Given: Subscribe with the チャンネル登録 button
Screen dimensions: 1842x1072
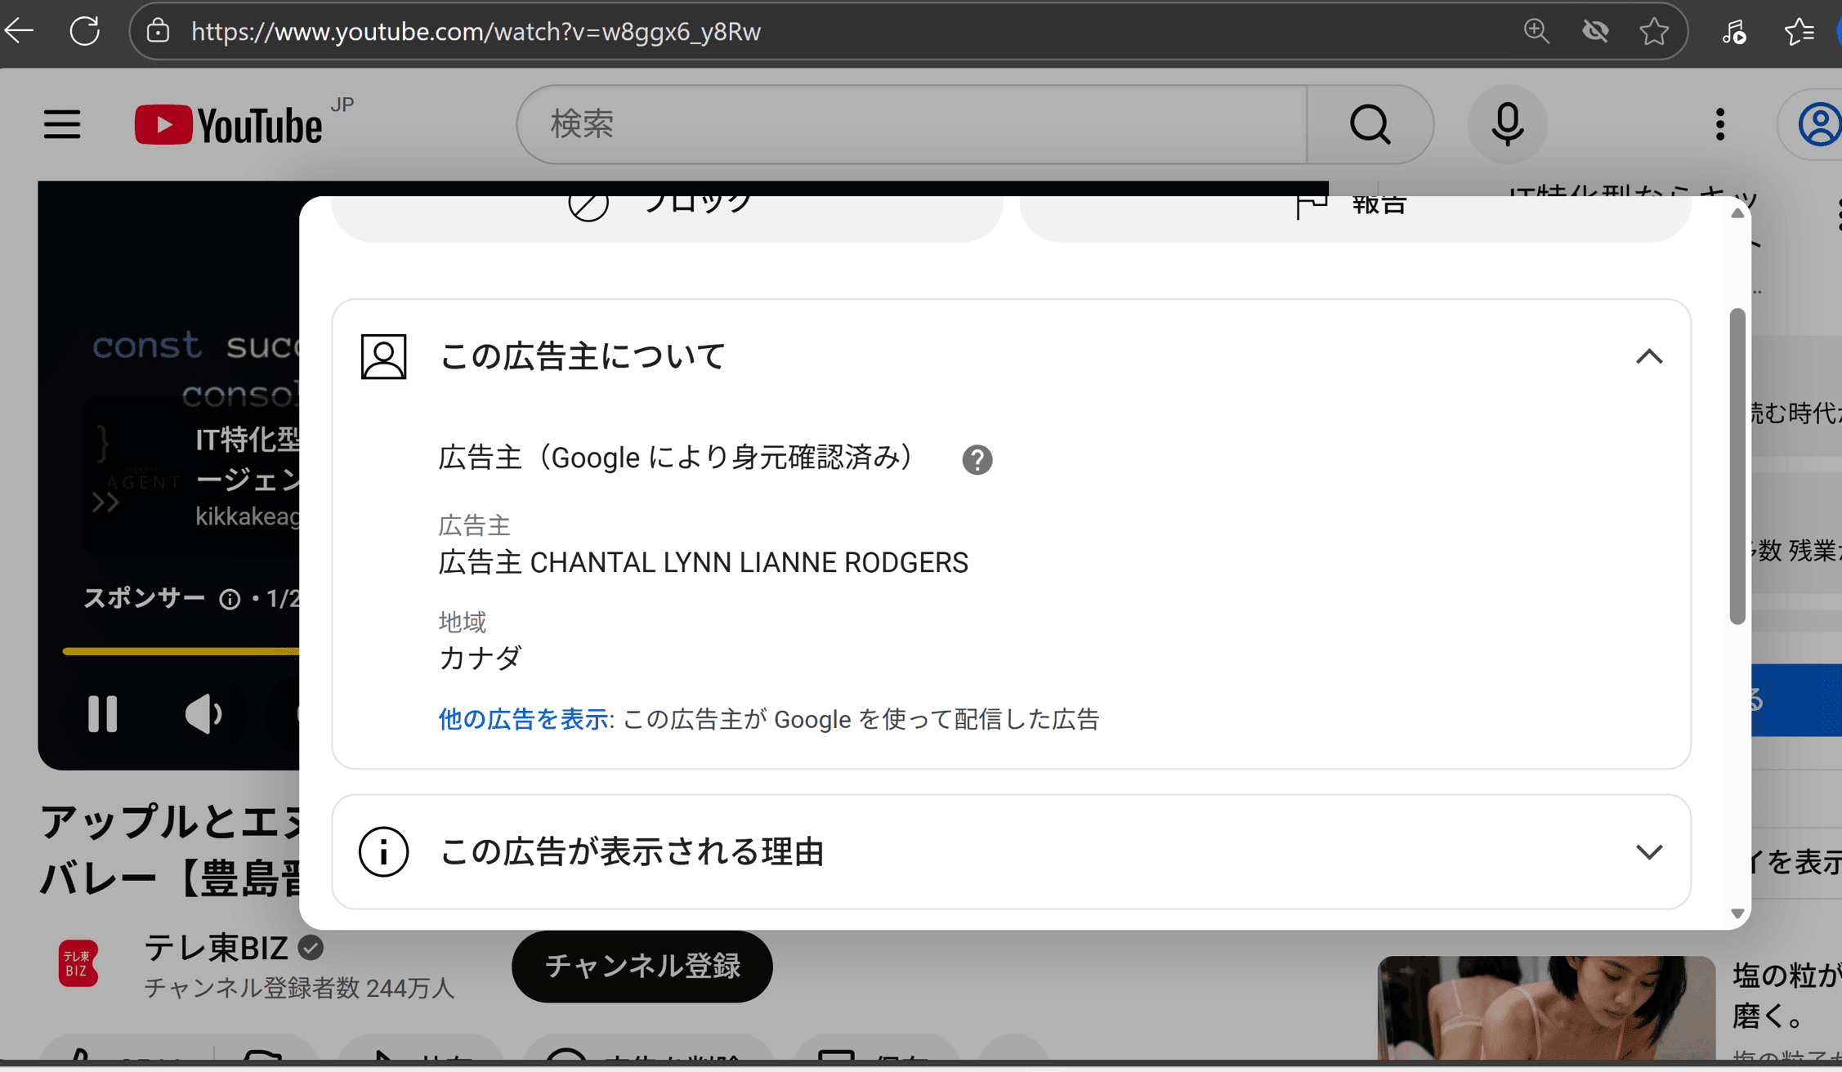Looking at the screenshot, I should pos(642,966).
